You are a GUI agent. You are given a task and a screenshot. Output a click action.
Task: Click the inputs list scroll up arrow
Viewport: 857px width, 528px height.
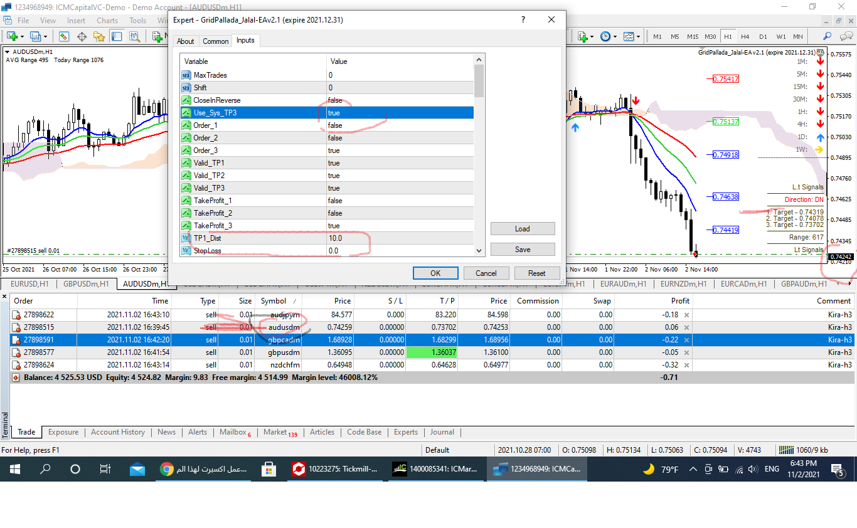(x=479, y=60)
